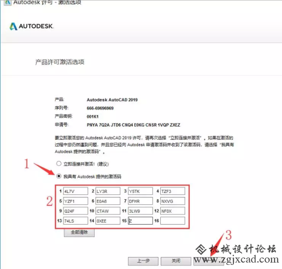Click the Autodesk icon in the title bar
282x269 pixels.
(x=7, y=2)
